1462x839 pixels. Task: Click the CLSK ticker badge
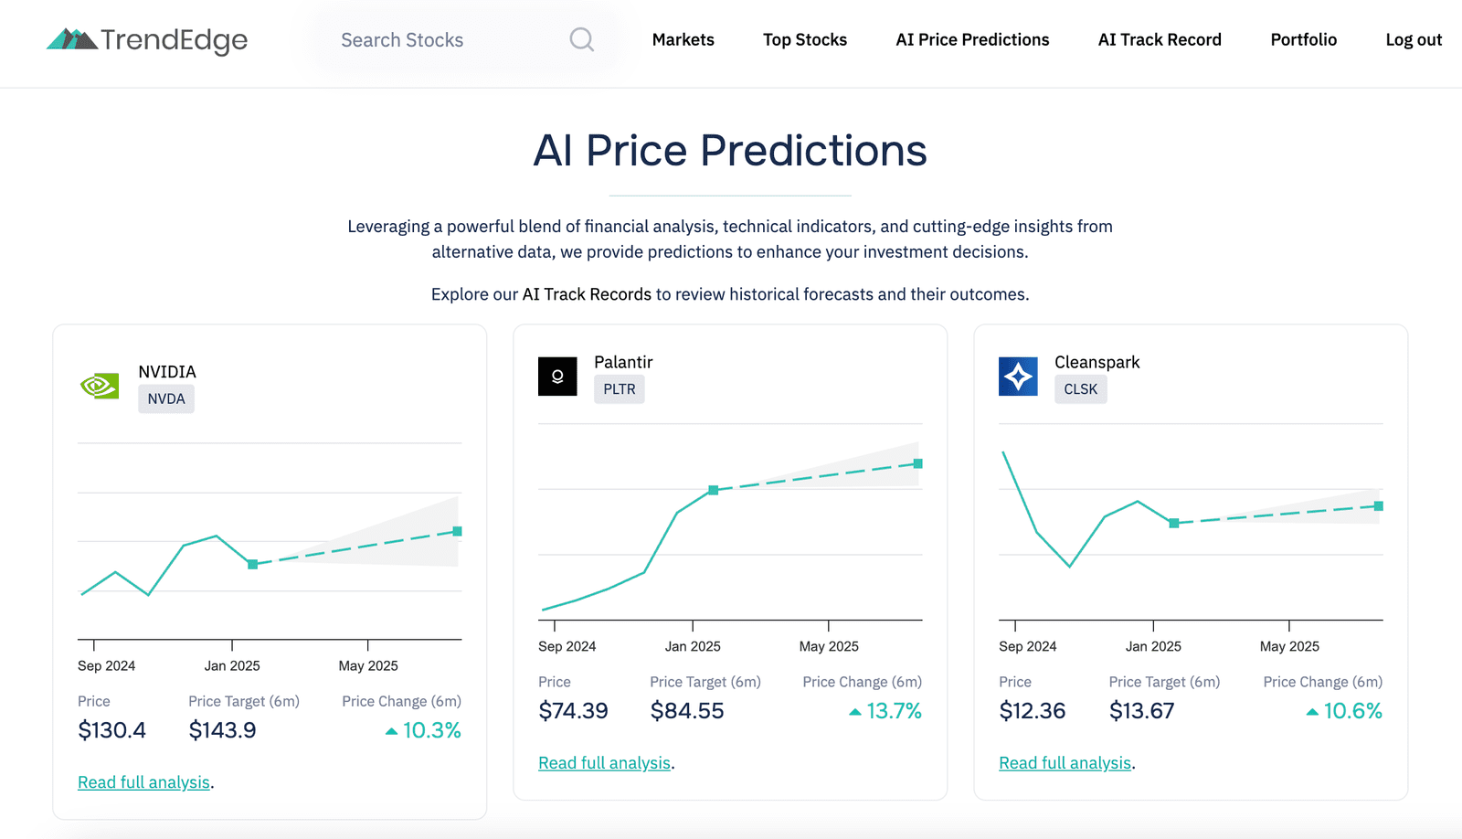point(1080,388)
